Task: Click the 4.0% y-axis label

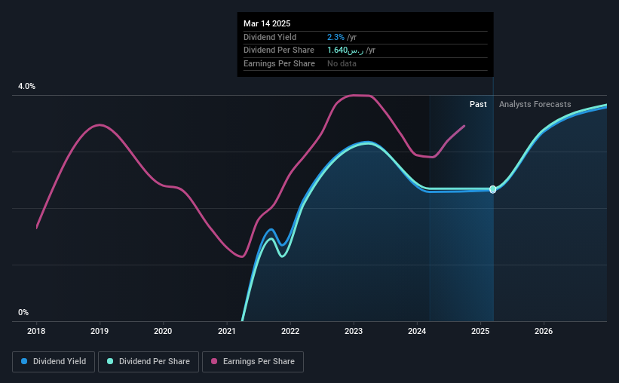Action: click(x=26, y=87)
